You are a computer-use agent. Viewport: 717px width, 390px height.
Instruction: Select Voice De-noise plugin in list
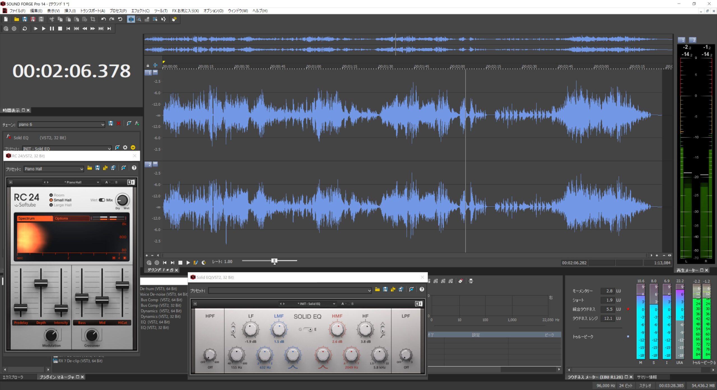[164, 294]
